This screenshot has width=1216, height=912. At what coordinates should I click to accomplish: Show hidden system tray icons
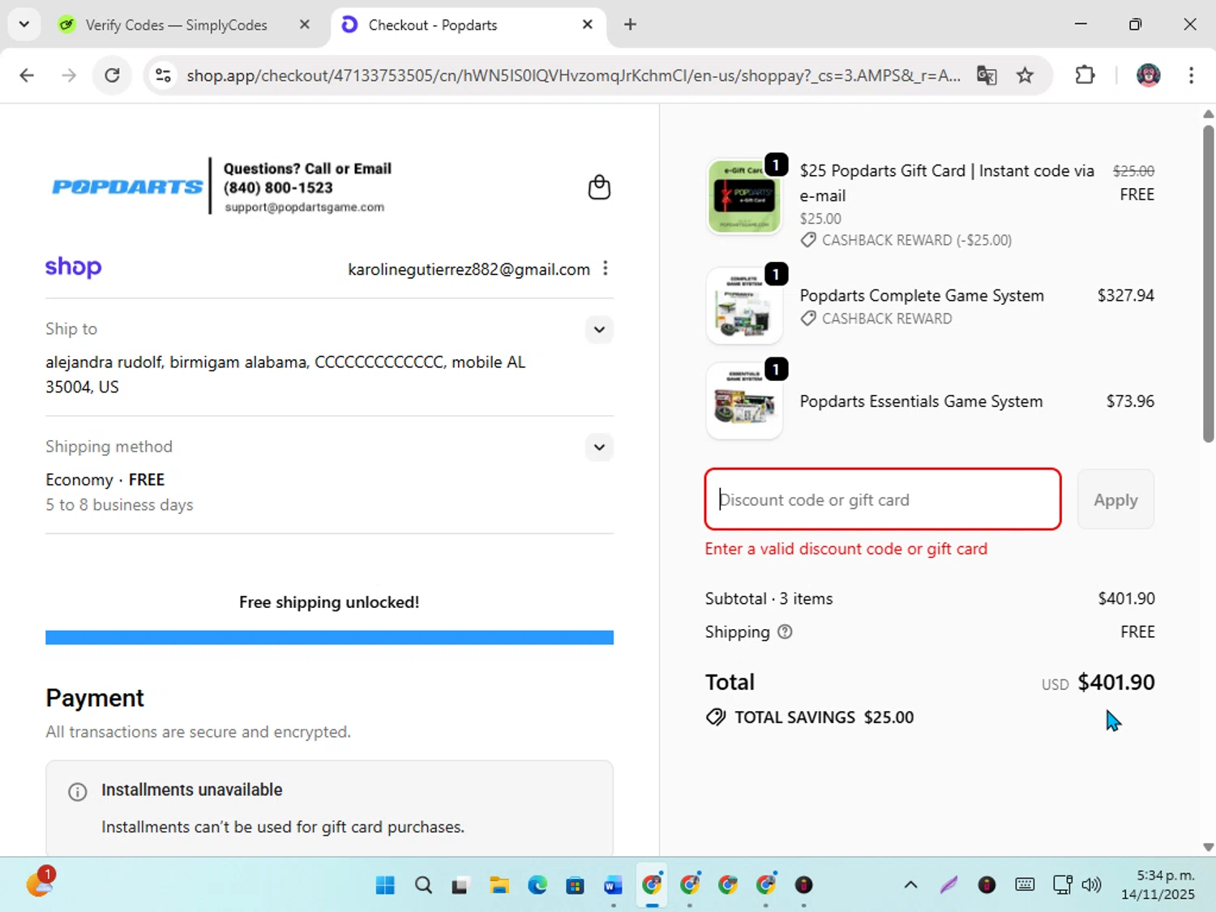[910, 885]
